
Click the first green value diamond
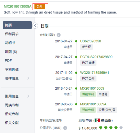101,128
